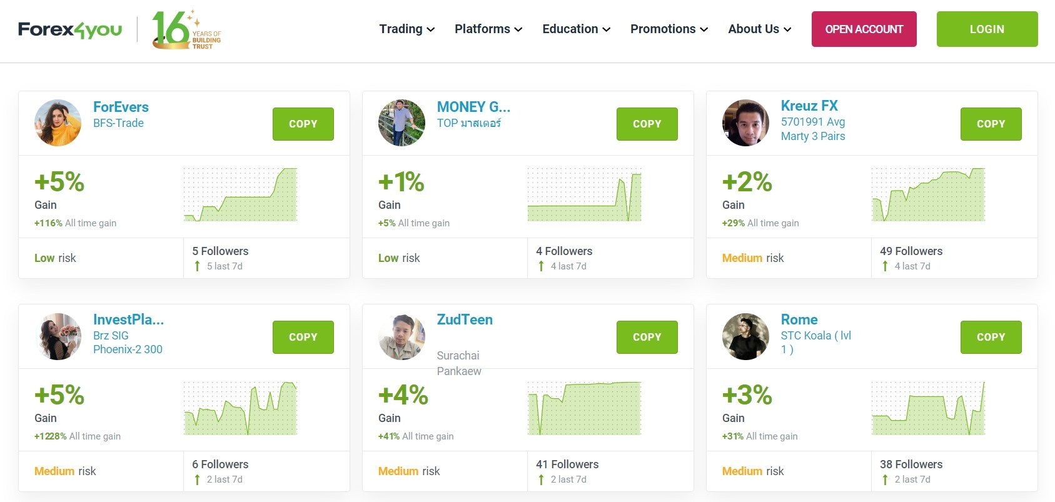Expand the Trading dropdown
The width and height of the screenshot is (1055, 502).
pos(406,29)
